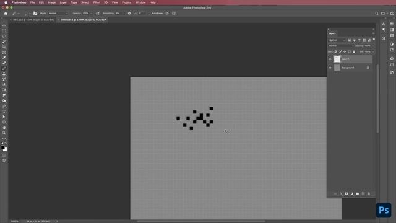Open layer filter Kind dropdown
Viewport: 396px width, 223px height.
click(337, 40)
